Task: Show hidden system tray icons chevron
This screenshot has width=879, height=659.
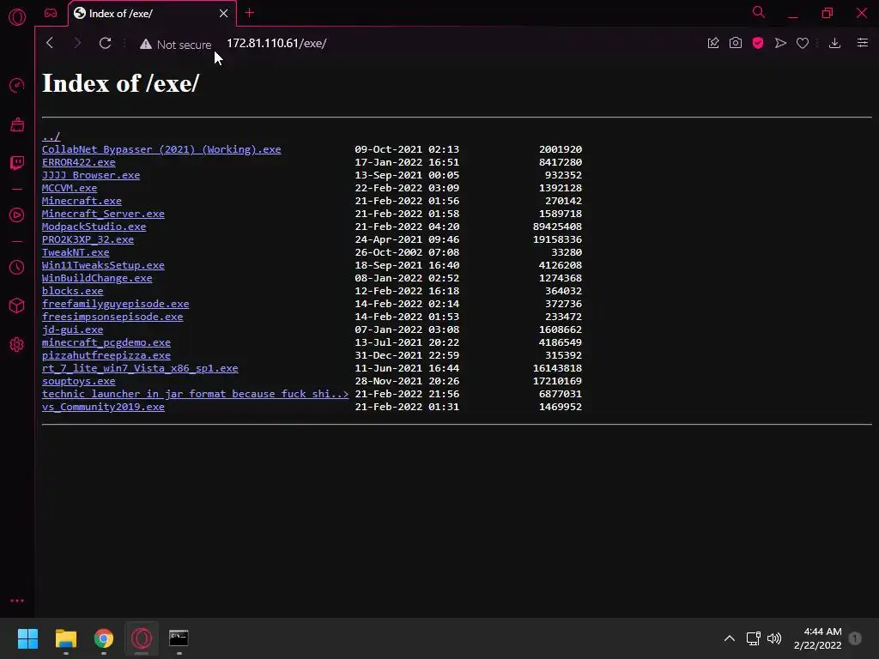Action: (x=730, y=638)
